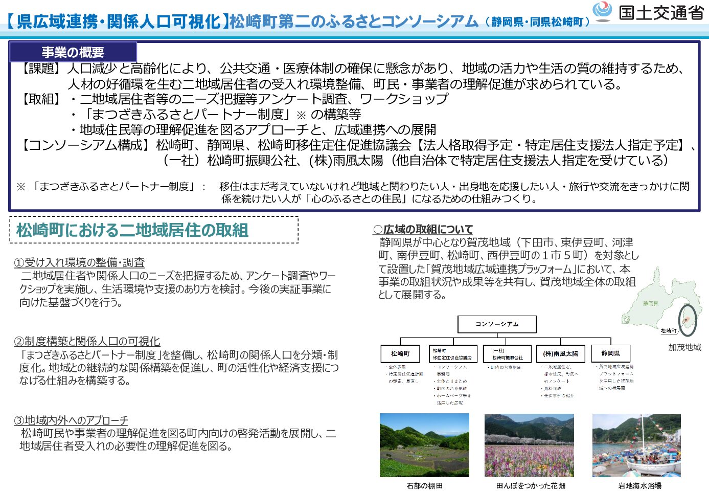Select the 移住定住促進協議会 box in the org chart
The image size is (709, 491).
(x=452, y=354)
